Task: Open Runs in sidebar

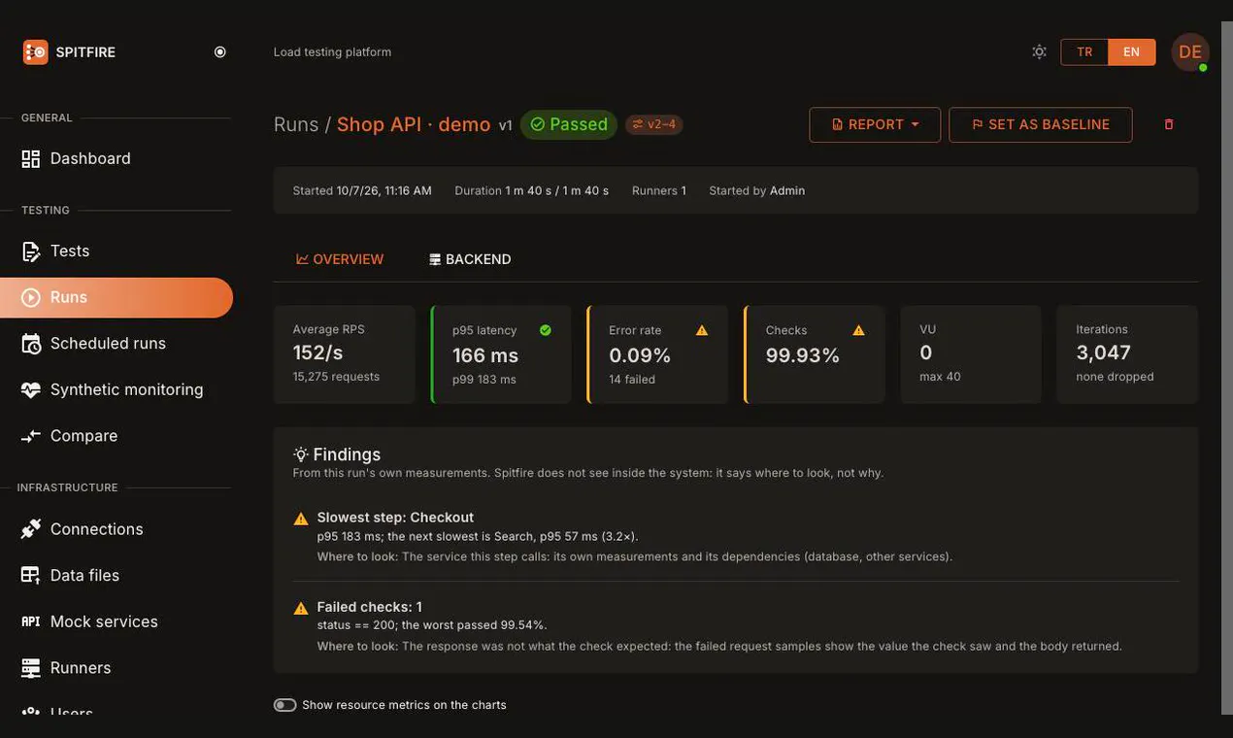Action: tap(117, 297)
